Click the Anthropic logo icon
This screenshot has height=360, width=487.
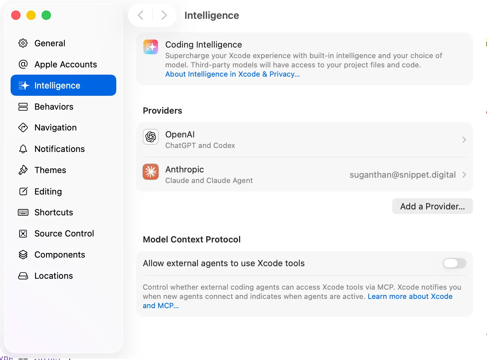coord(151,172)
